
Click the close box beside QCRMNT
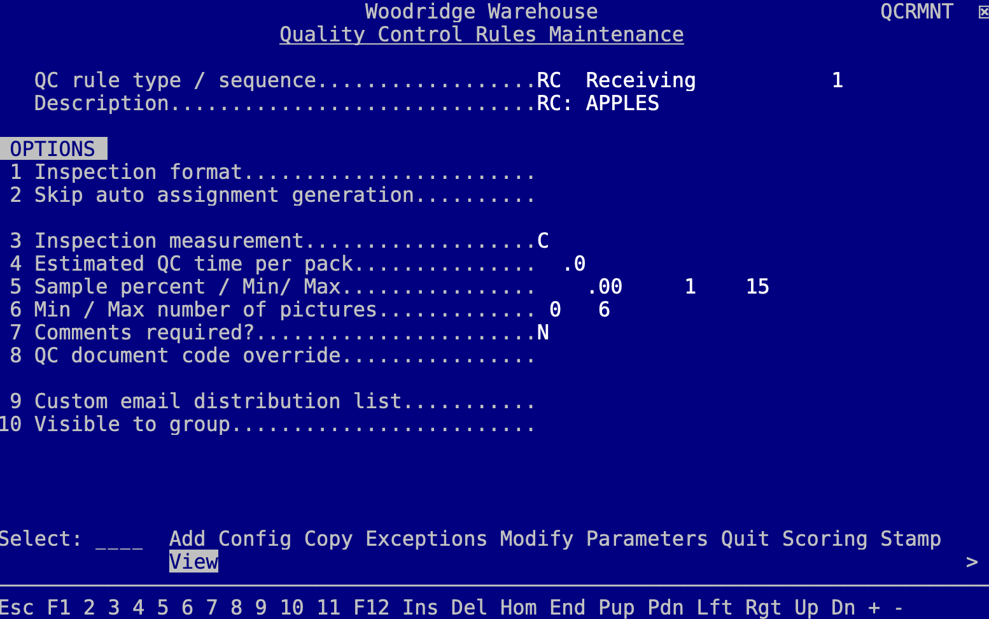click(x=983, y=11)
